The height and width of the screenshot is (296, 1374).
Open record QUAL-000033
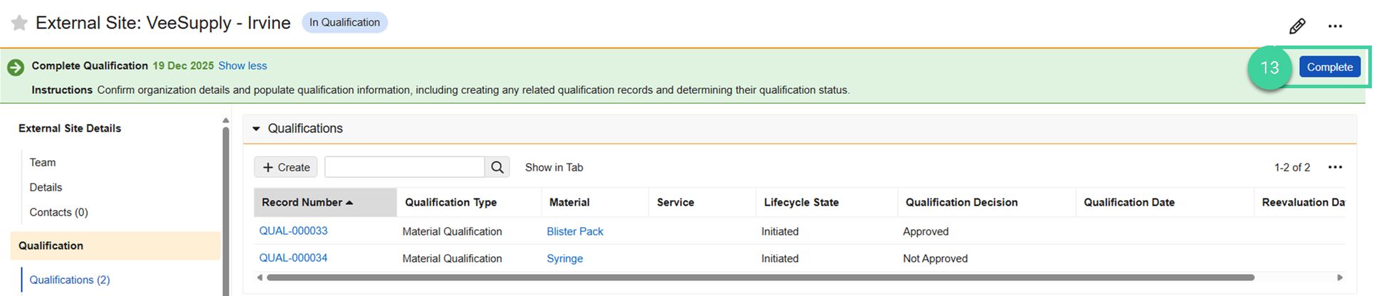(x=293, y=231)
